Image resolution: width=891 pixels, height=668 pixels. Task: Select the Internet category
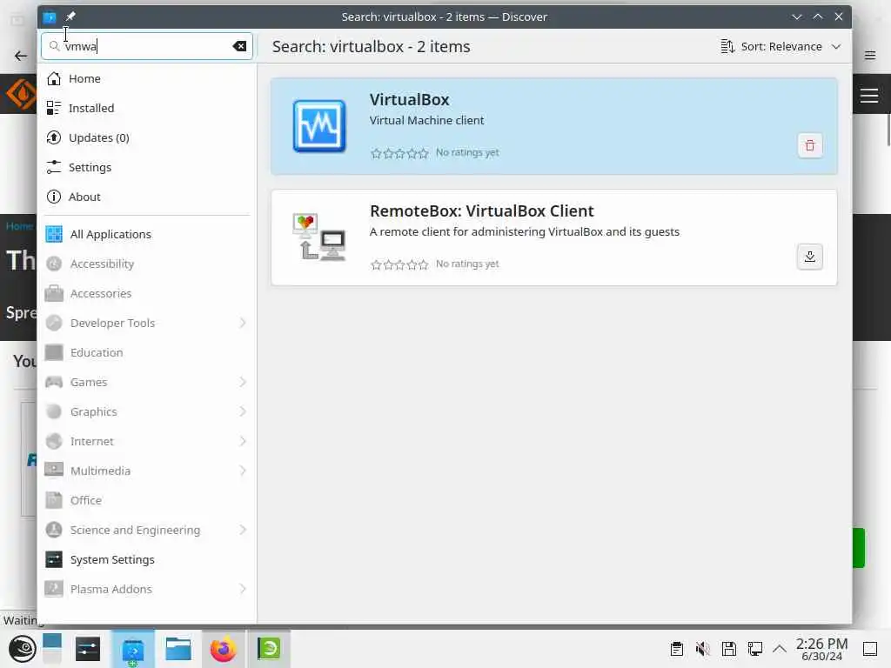[92, 441]
